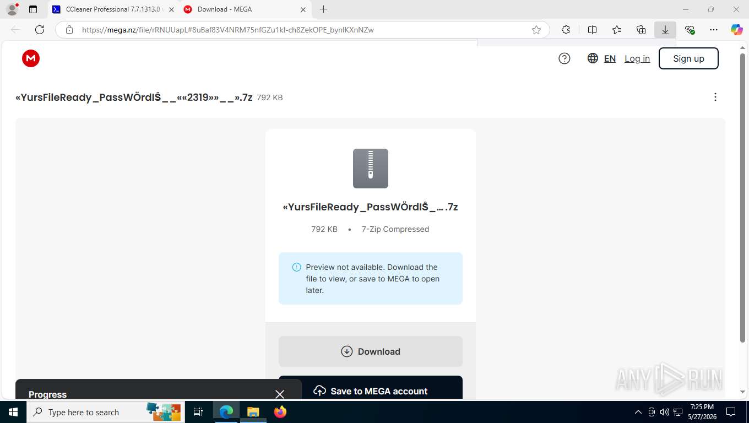This screenshot has width=749, height=423.
Task: Open browser Downloads panel
Action: pos(665,30)
